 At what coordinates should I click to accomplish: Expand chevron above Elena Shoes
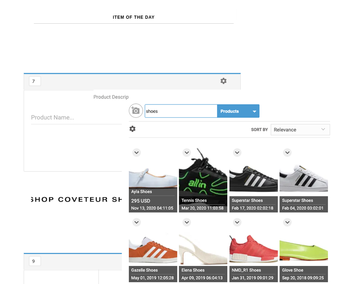pyautogui.click(x=187, y=223)
